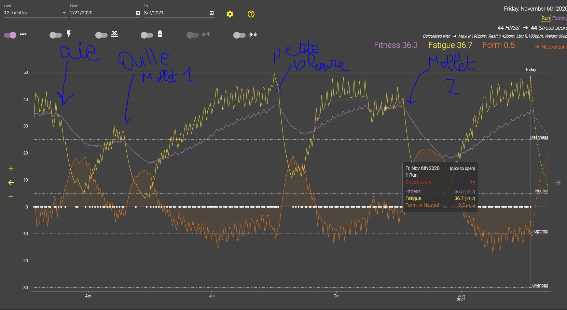Turn on the battery icon switch
This screenshot has height=310, width=567.
147,35
